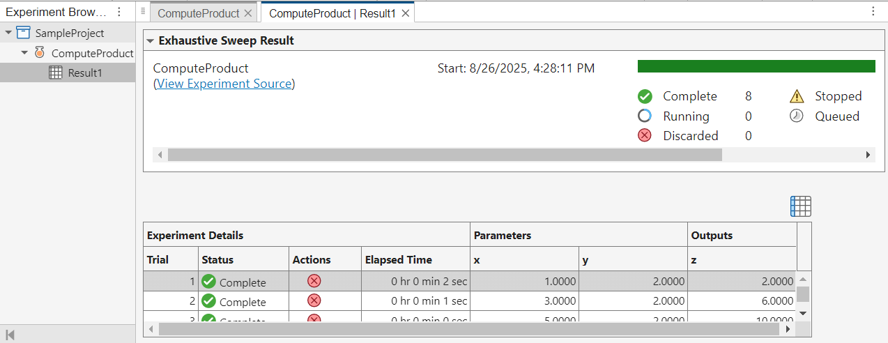This screenshot has height=343, width=888.
Task: Click the green progress bar
Action: click(x=756, y=66)
